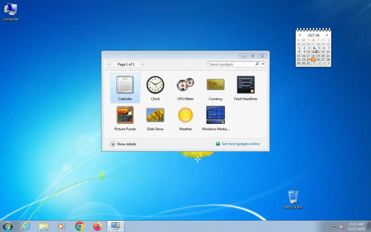Launch Google Chrome from taskbar
This screenshot has width=371, height=232.
click(x=79, y=226)
